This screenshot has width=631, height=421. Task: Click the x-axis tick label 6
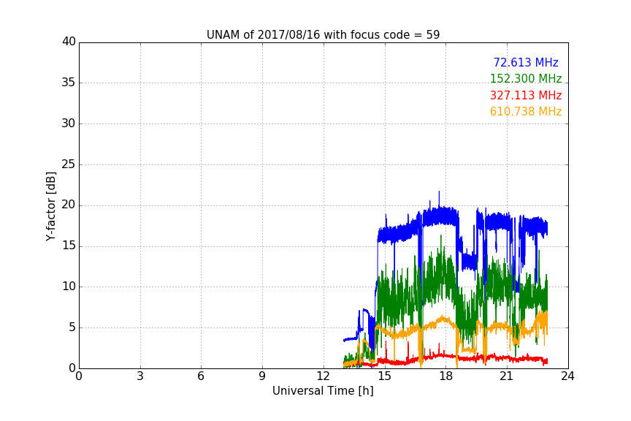[x=201, y=376]
